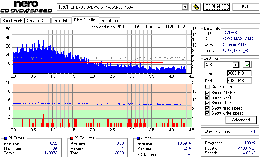Click the recorded with PIONEER DVD-RW text
The width and height of the screenshot is (260, 158).
[137, 27]
